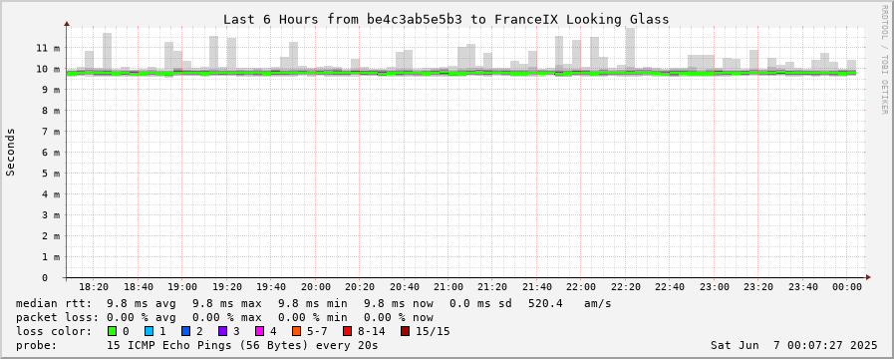
Task: Click the Seconds y-axis label
Action: pos(10,152)
